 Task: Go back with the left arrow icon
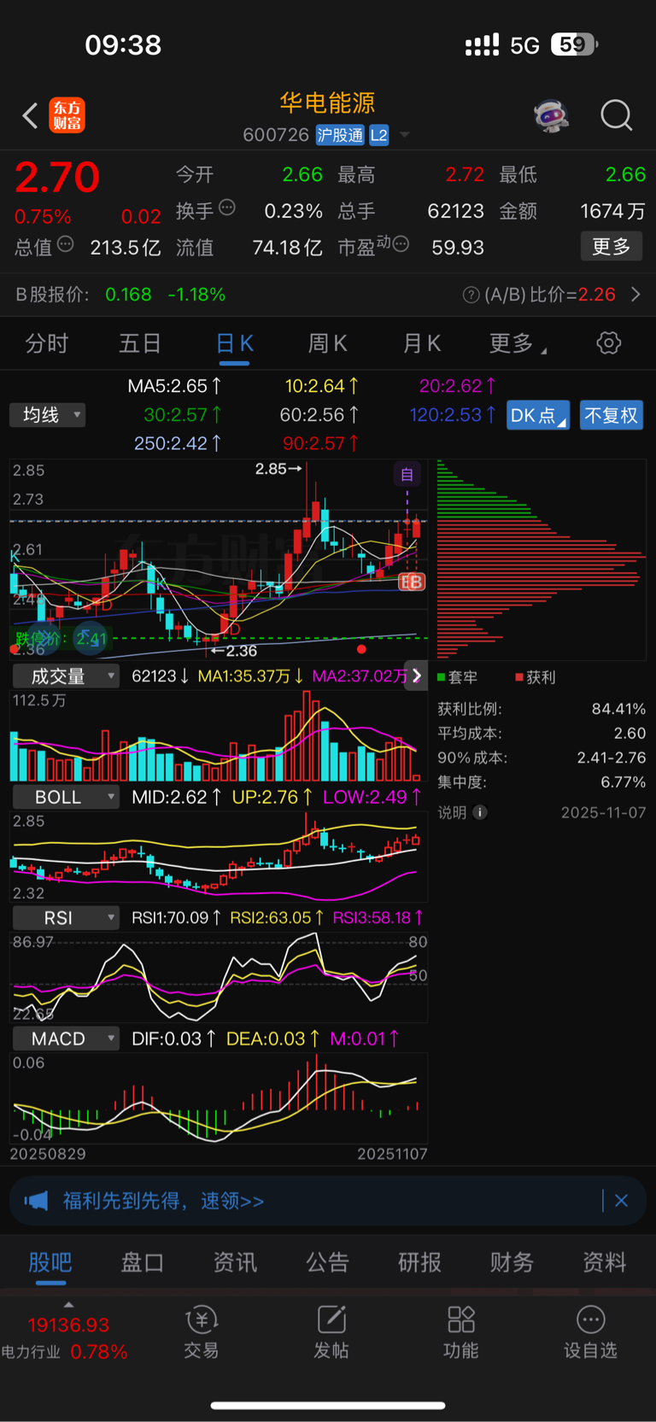[x=30, y=115]
